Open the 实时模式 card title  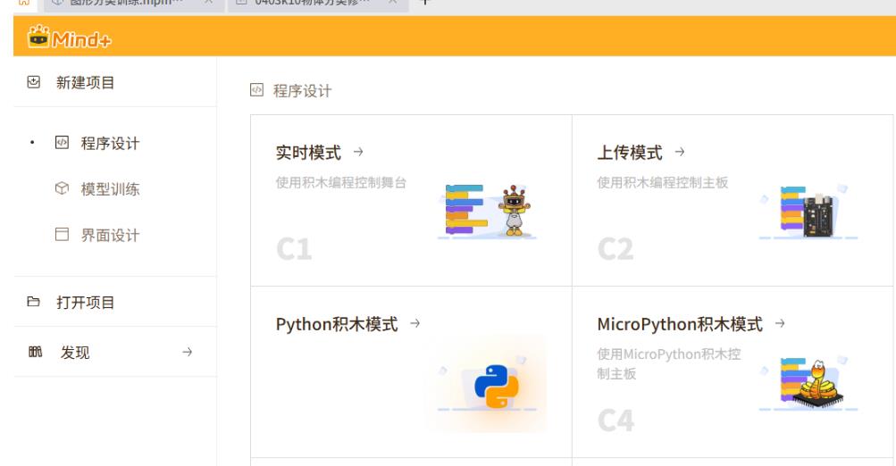pos(308,153)
